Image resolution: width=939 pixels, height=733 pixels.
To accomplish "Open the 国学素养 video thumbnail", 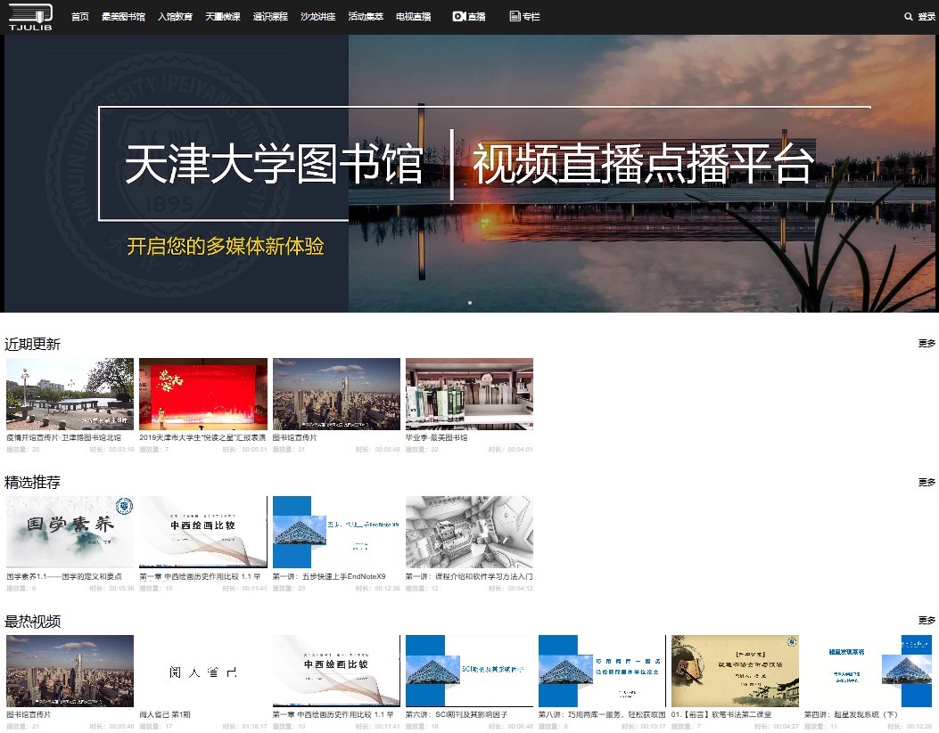I will 70,532.
